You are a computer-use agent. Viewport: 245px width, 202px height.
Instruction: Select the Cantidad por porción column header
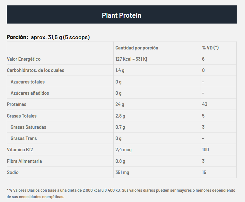[x=137, y=48]
